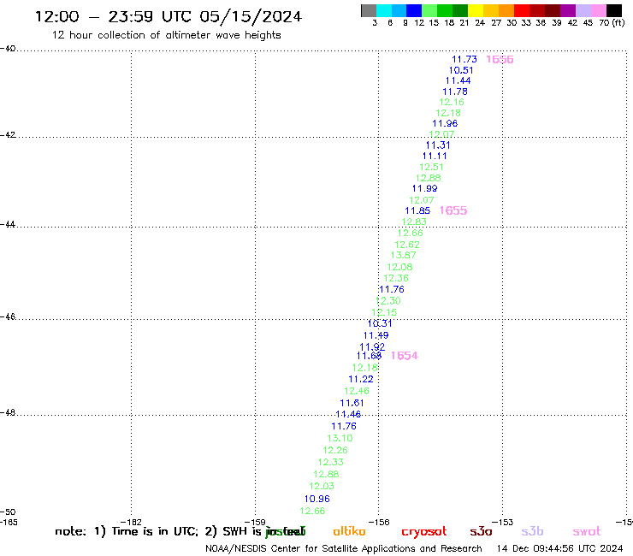Select the timestamp '14 Dec 09:44:56 UTC 2024'
Viewport: 633px width, 556px height.
point(559,549)
